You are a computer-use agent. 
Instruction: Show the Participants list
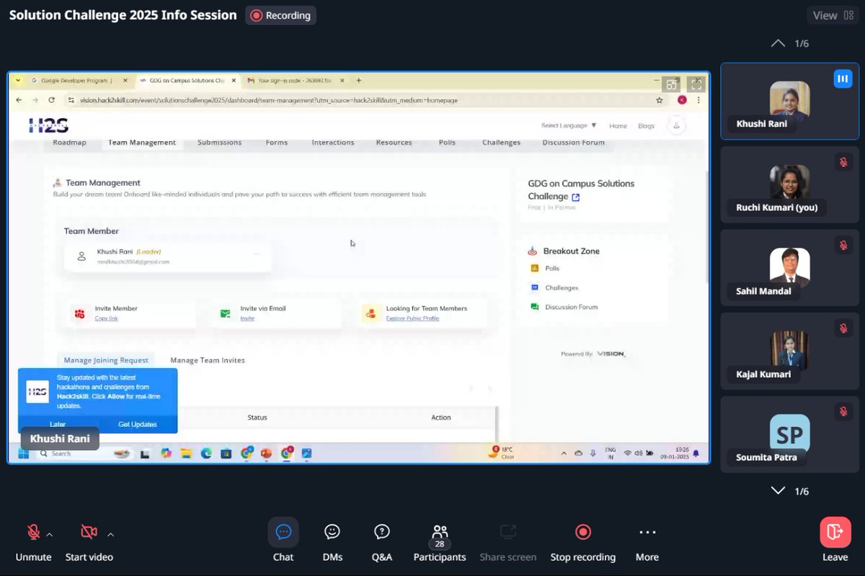(x=440, y=541)
